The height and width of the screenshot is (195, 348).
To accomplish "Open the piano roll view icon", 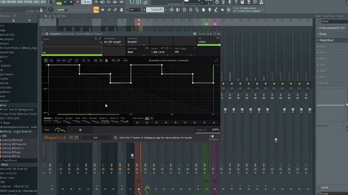I will (178, 10).
